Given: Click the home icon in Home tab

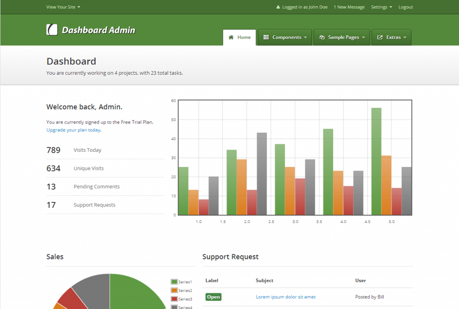Looking at the screenshot, I should pyautogui.click(x=231, y=38).
